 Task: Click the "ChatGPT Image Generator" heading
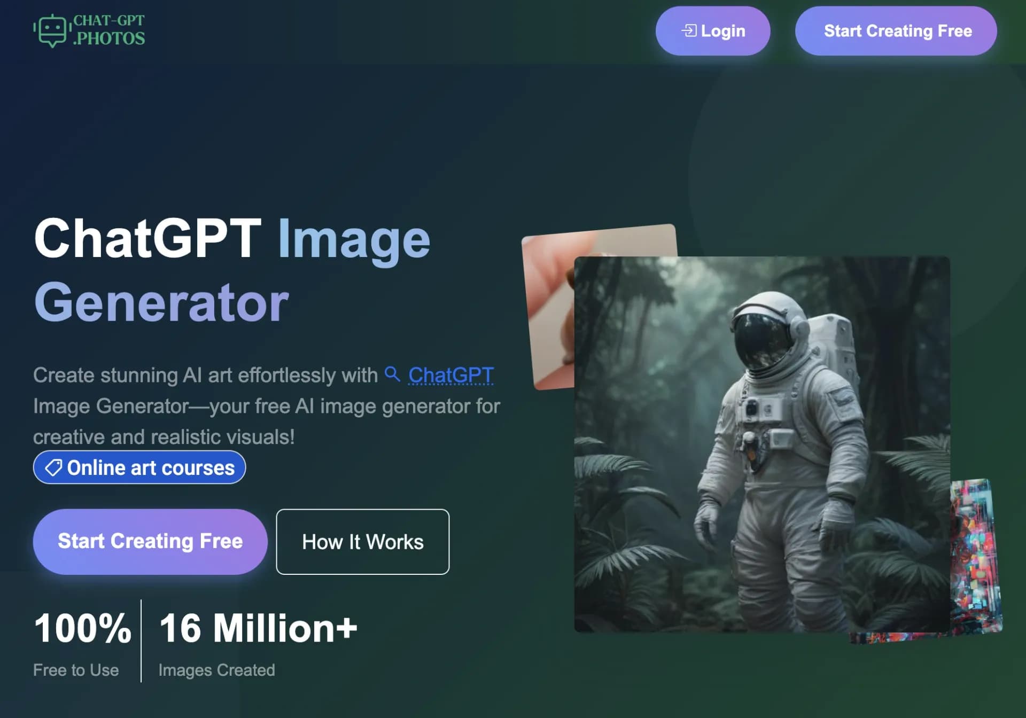coord(232,270)
